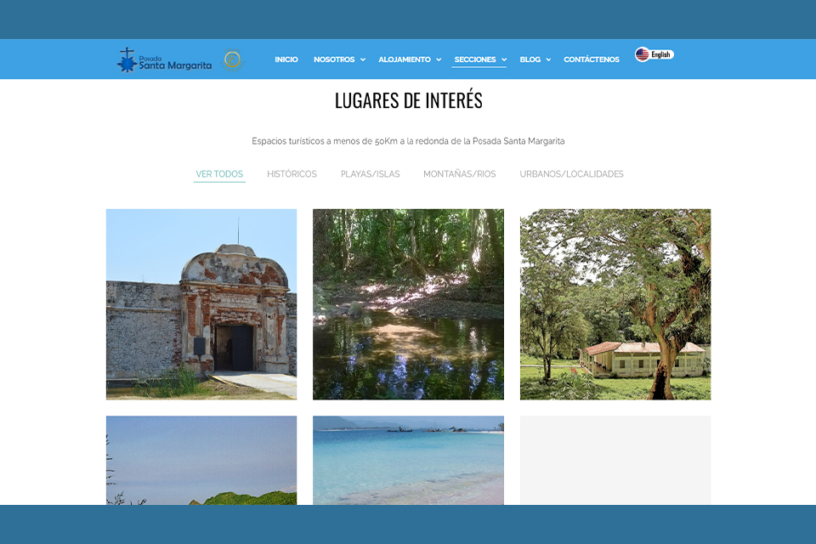Viewport: 816px width, 544px height.
Task: Select the Ver Todos filter
Action: (219, 174)
